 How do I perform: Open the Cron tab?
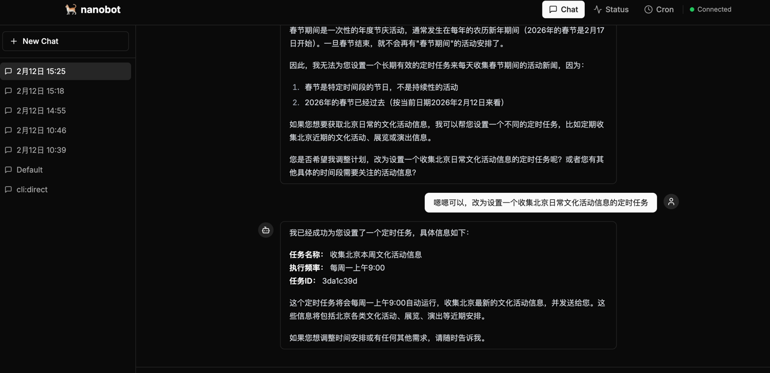click(x=659, y=9)
